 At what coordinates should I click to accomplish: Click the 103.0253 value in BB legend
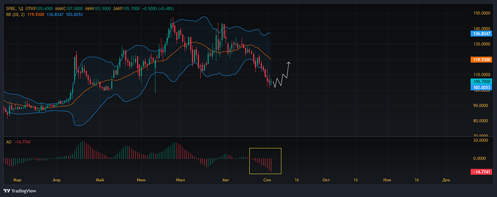coord(75,14)
